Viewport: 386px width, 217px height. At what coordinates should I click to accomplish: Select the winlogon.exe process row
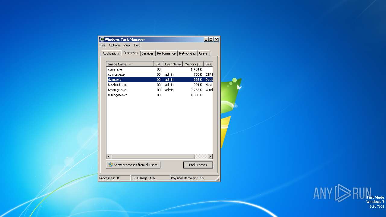[x=160, y=95]
